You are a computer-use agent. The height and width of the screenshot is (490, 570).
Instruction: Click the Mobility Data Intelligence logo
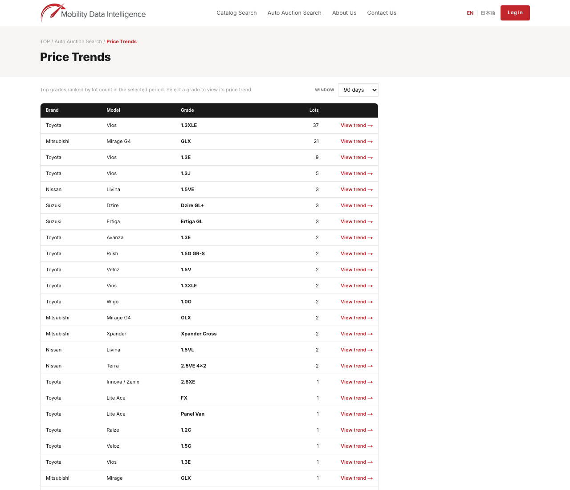coord(93,13)
